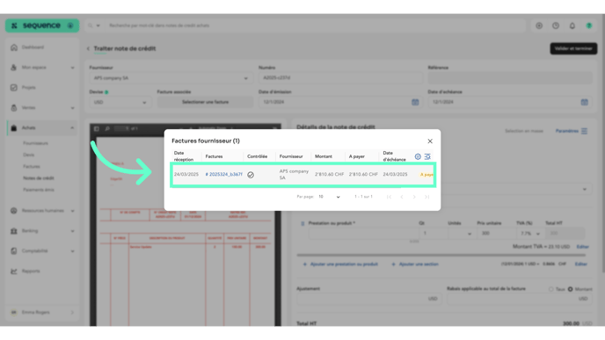Open Emma Rogers user menu
Image resolution: width=605 pixels, height=340 pixels.
point(42,312)
